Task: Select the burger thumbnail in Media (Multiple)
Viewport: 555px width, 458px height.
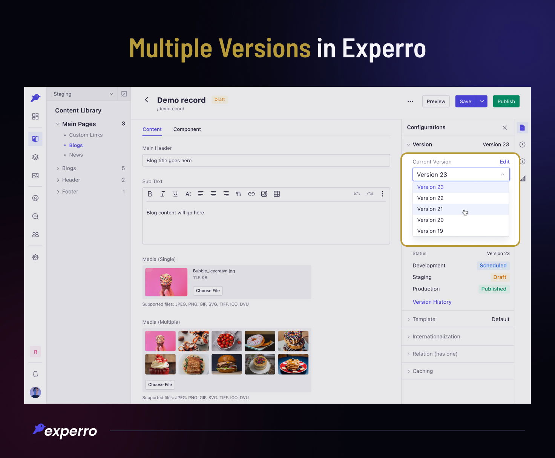Action: (x=227, y=364)
